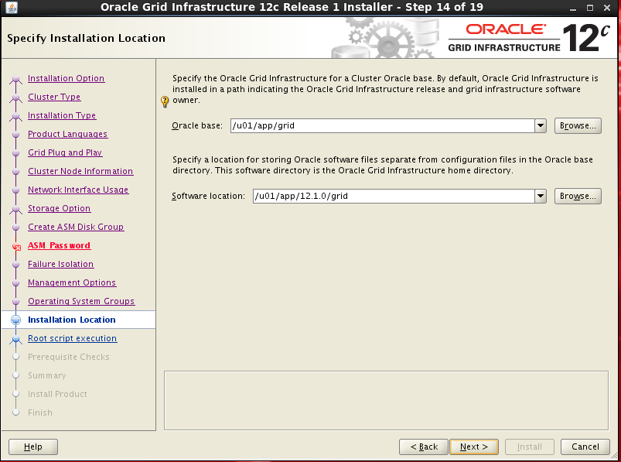Go to the Operating System Groups step
Image resolution: width=621 pixels, height=462 pixels.
[81, 301]
